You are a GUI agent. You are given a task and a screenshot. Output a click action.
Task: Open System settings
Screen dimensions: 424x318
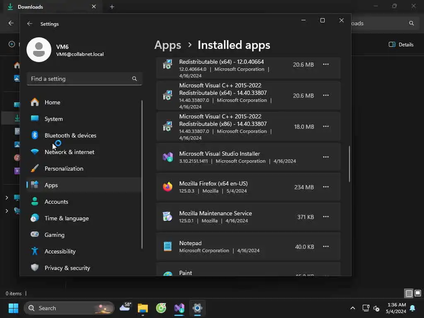pos(84,119)
